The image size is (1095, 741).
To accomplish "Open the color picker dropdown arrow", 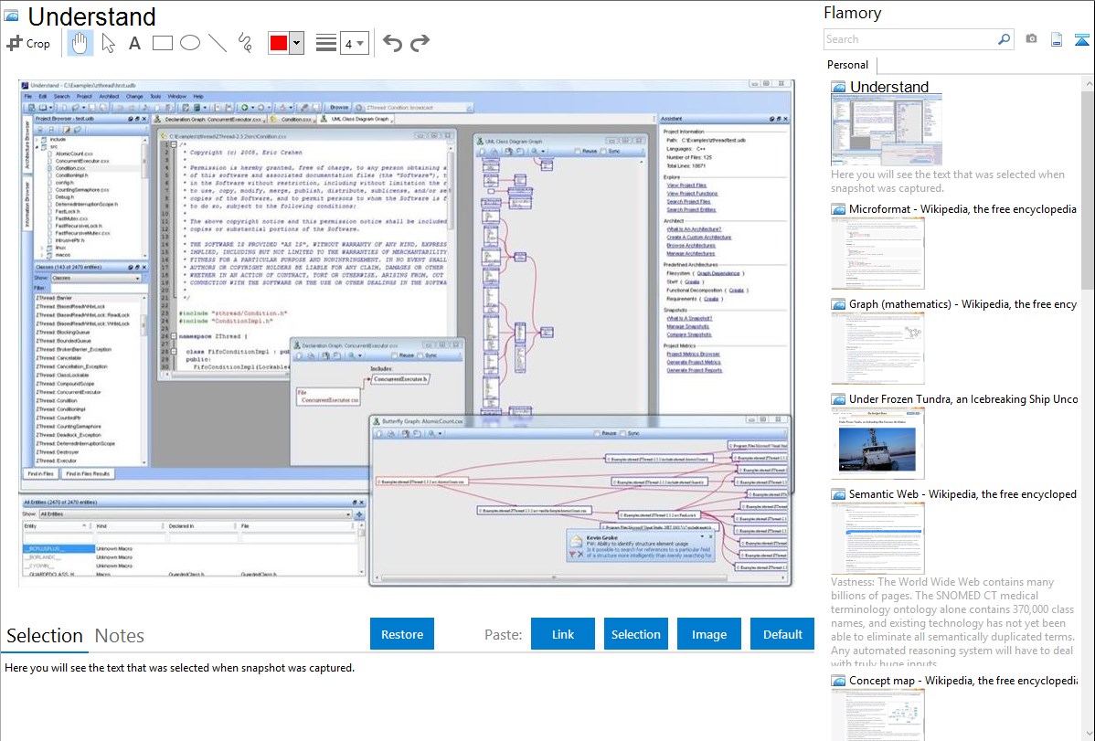I will 296,43.
